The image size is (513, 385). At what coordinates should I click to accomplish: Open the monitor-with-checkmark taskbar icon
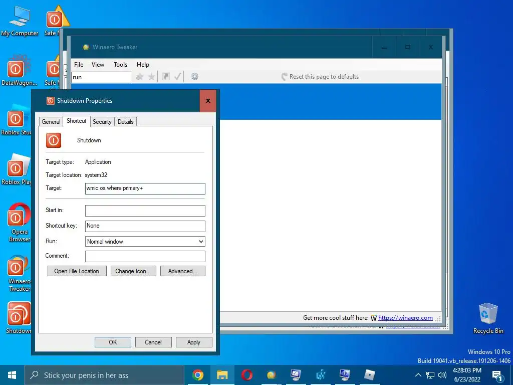coord(296,375)
